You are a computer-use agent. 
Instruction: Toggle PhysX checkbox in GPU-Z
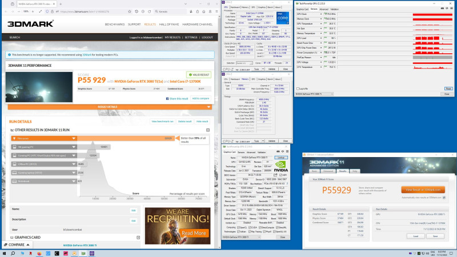point(264,231)
